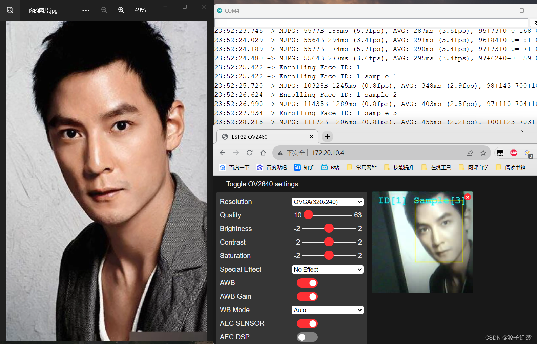Viewport: 537px width, 344px height.
Task: Open the 知乎 bookmark
Action: click(304, 167)
